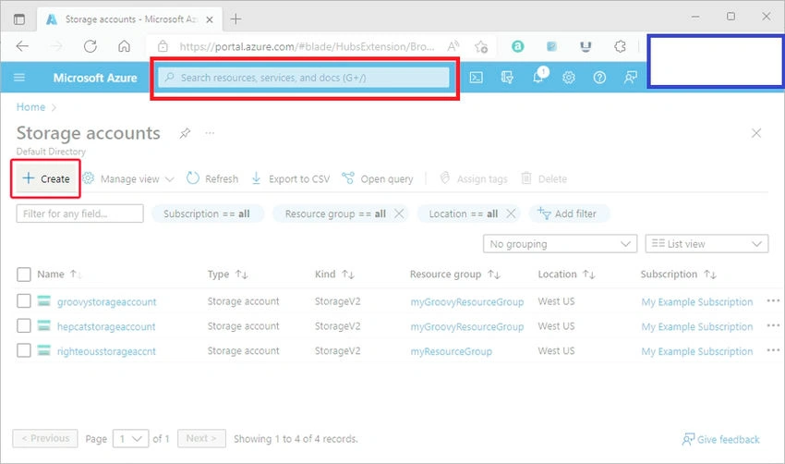Remove the Resource group filter
The width and height of the screenshot is (785, 464).
399,214
